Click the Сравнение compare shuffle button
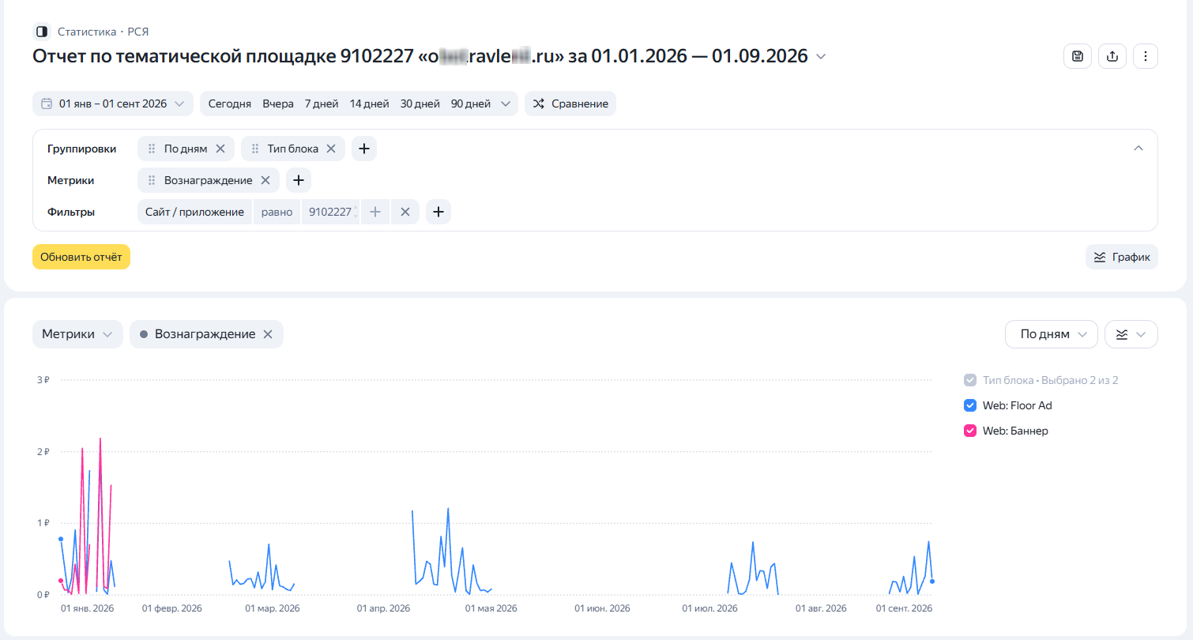Image resolution: width=1193 pixels, height=640 pixels. (570, 104)
